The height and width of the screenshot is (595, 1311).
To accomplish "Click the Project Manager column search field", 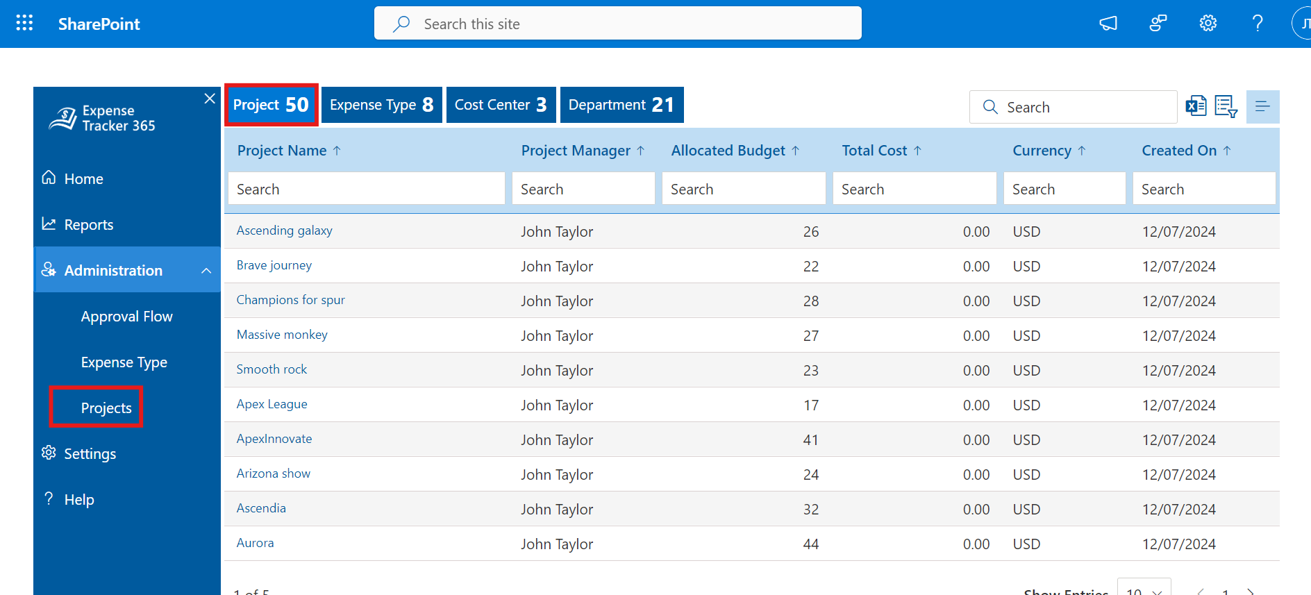I will click(x=583, y=189).
